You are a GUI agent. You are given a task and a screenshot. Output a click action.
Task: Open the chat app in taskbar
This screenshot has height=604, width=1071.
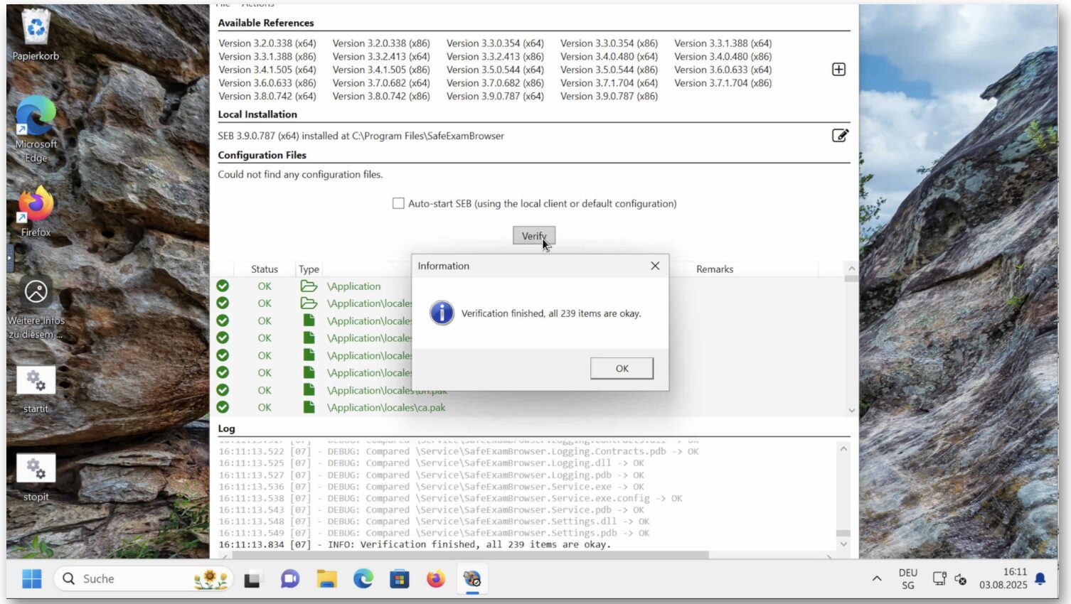(289, 580)
